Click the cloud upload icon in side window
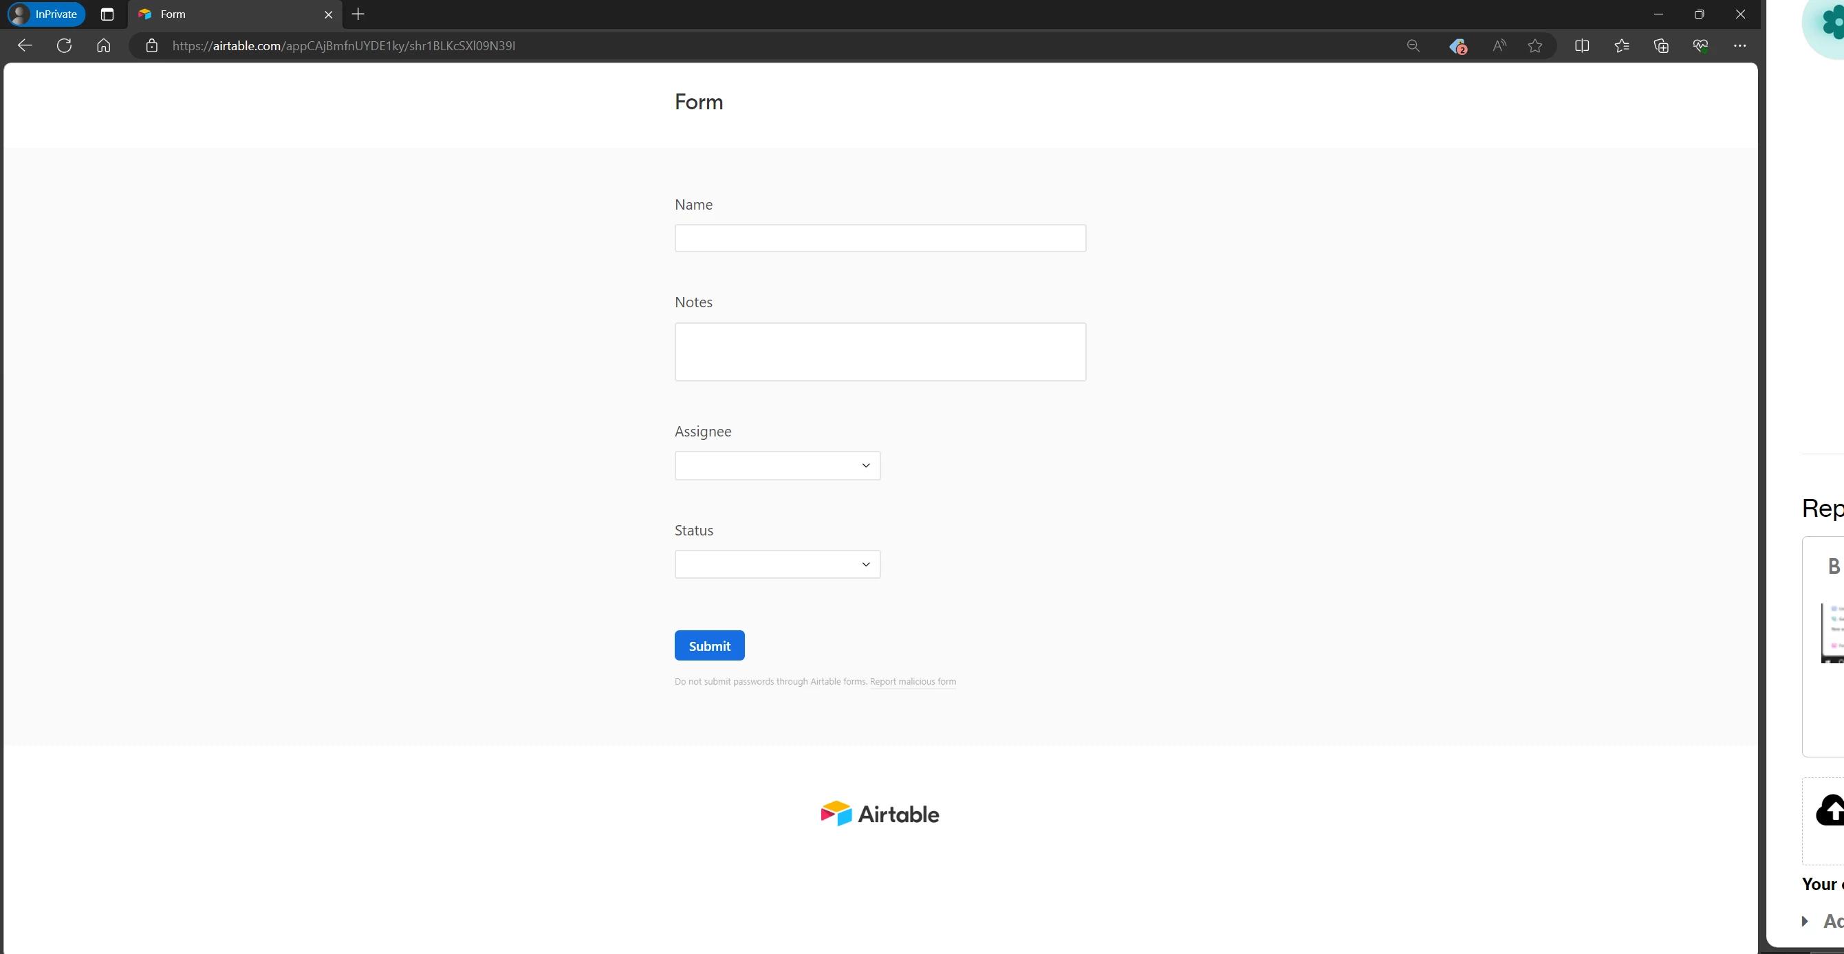The width and height of the screenshot is (1844, 954). [1830, 810]
